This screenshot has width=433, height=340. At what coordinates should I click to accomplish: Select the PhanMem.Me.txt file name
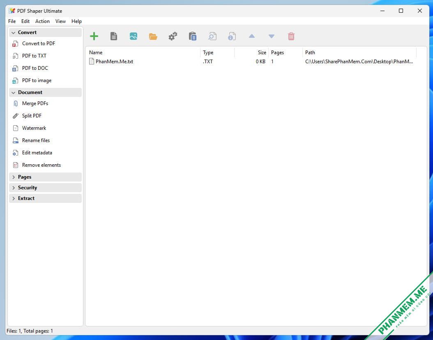point(114,61)
